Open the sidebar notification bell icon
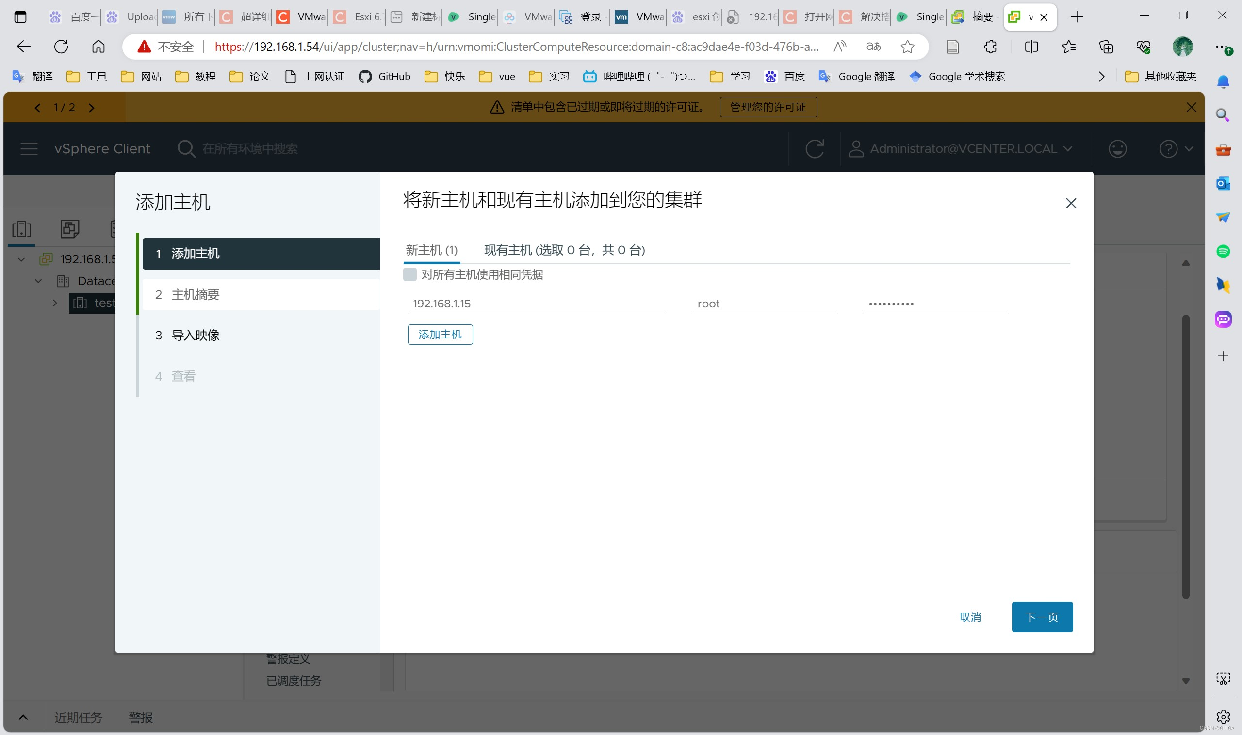1242x735 pixels. 1223,81
